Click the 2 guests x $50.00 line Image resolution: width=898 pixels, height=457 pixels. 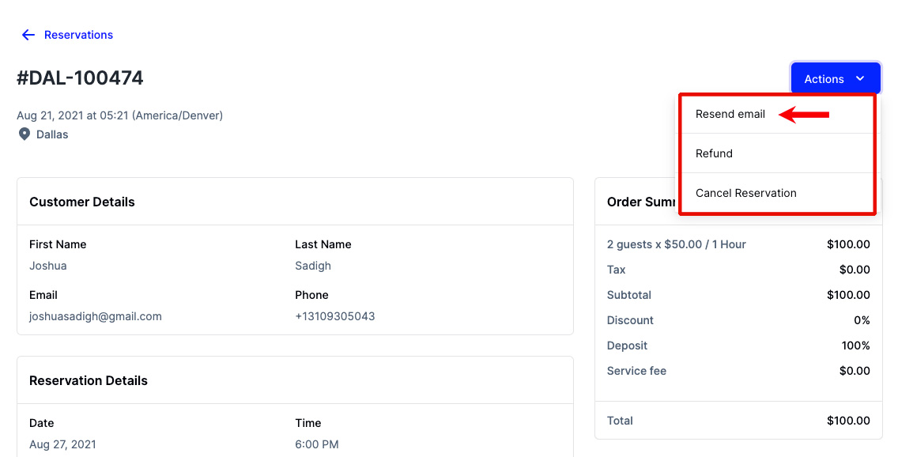(x=677, y=244)
